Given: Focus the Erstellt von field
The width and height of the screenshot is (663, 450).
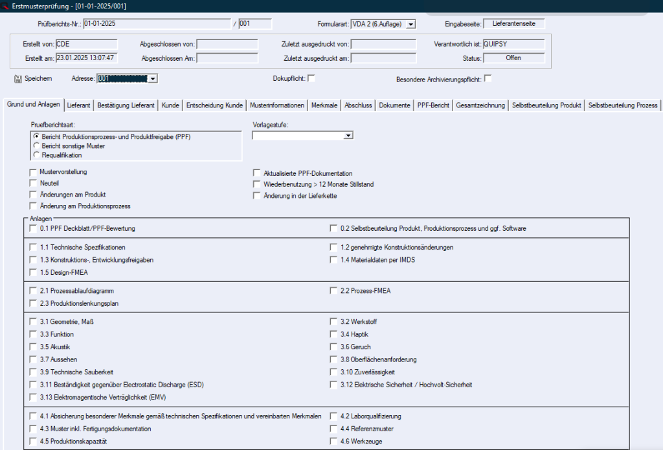Looking at the screenshot, I should (87, 45).
